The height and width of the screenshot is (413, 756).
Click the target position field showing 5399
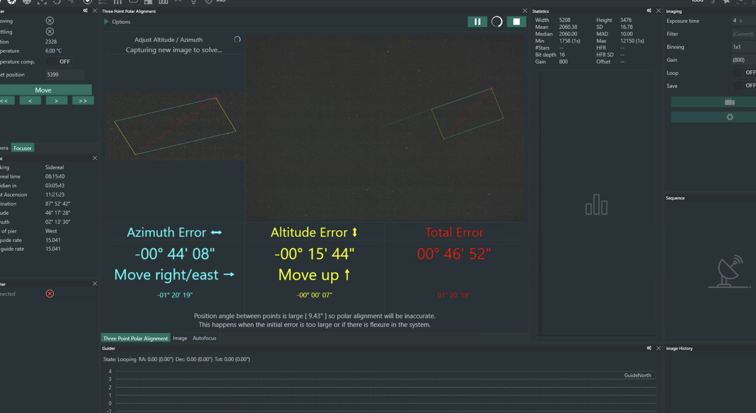coord(65,75)
